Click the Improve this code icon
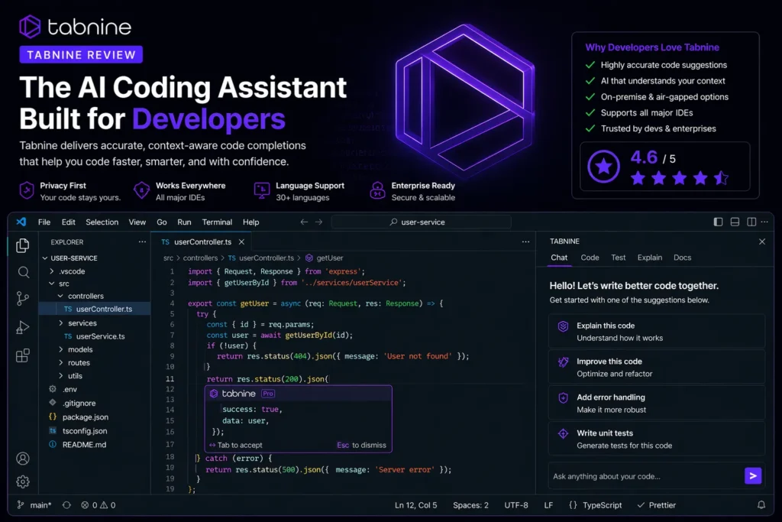The image size is (782, 522). [563, 362]
